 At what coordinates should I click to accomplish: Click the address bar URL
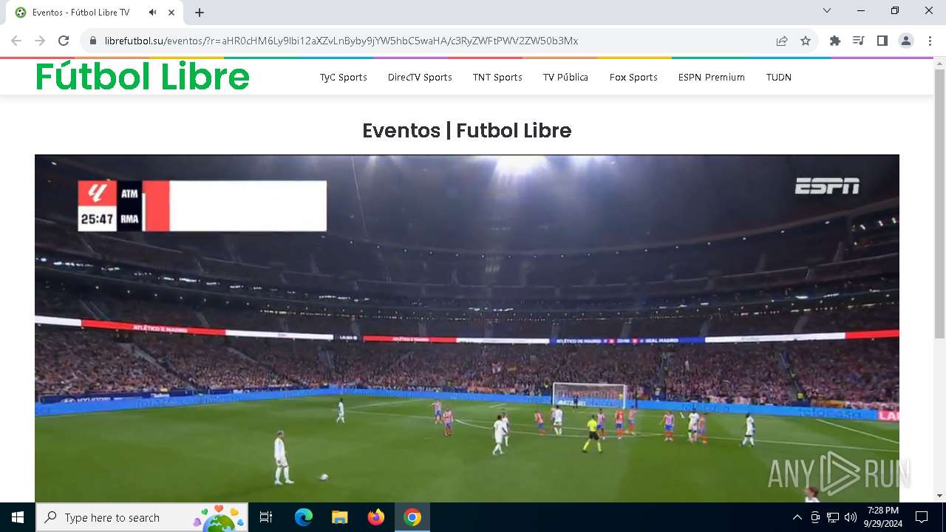[x=341, y=41]
